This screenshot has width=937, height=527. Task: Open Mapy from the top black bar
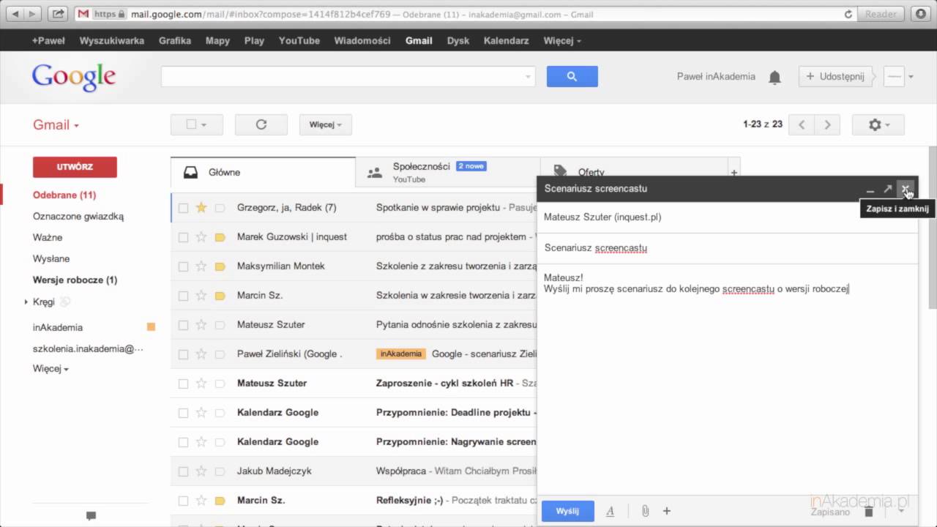217,41
